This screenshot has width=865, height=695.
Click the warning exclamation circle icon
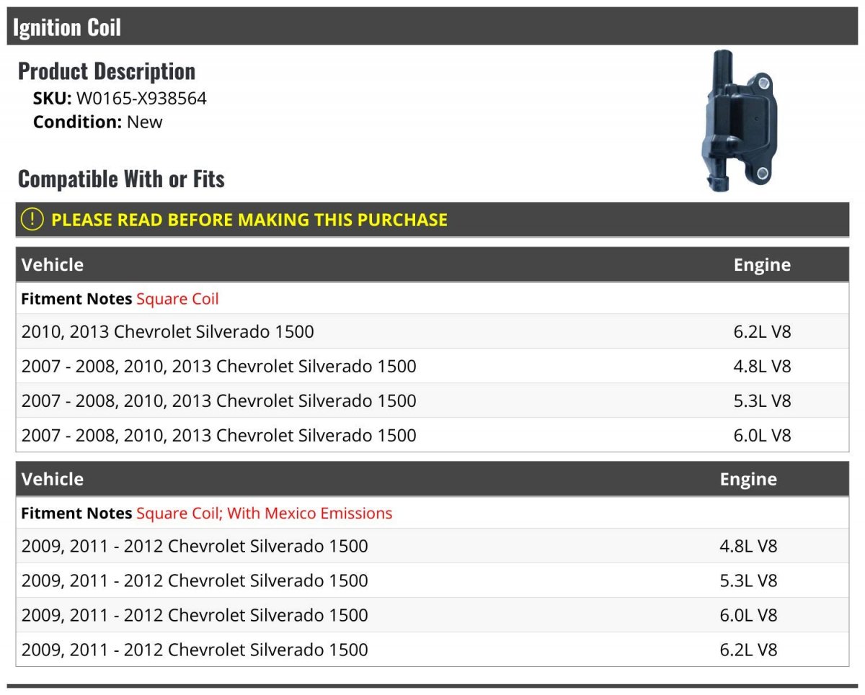(x=32, y=219)
